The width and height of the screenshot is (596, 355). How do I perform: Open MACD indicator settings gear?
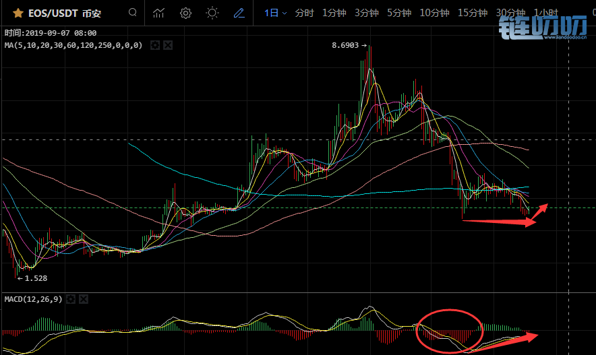(71, 299)
